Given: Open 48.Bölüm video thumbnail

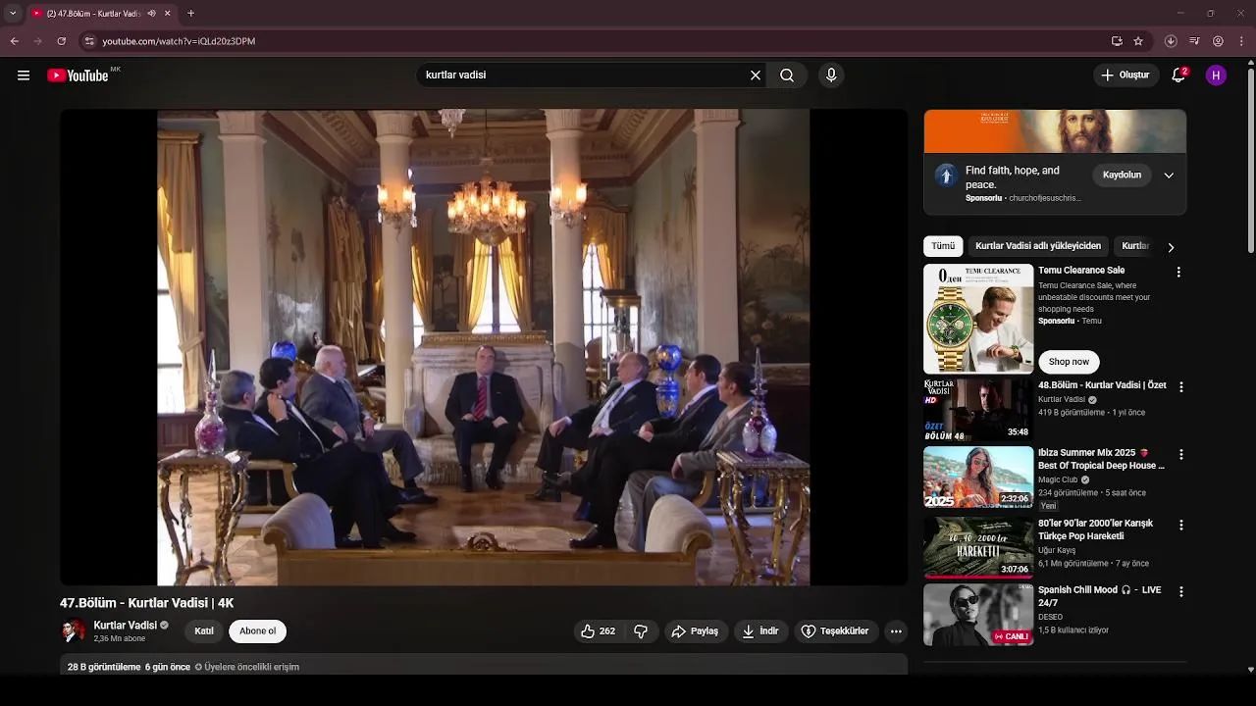Looking at the screenshot, I should pos(978,410).
